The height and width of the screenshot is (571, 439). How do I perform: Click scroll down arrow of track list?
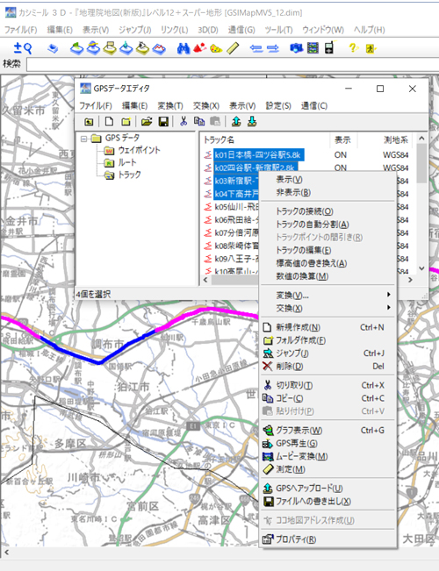pos(421,268)
